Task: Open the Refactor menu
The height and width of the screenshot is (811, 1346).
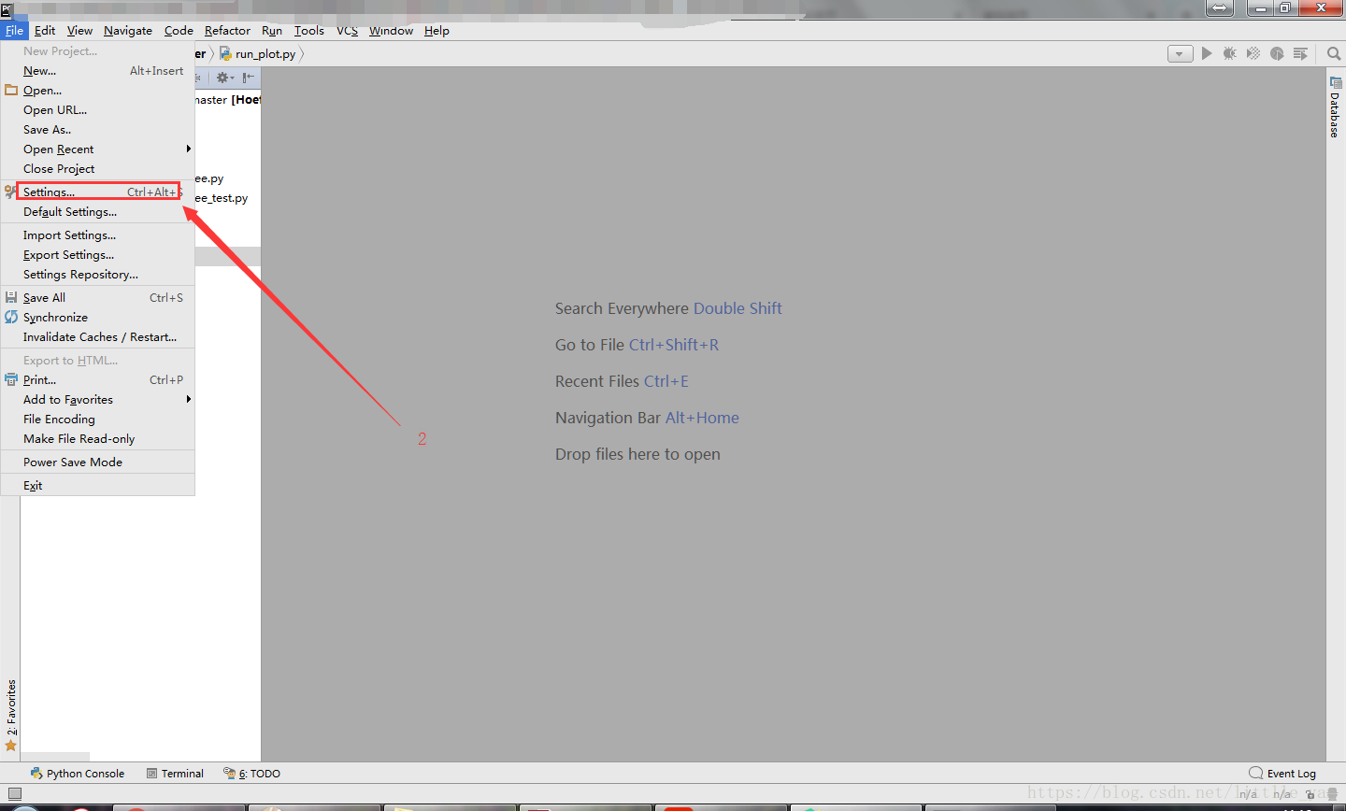Action: [227, 30]
